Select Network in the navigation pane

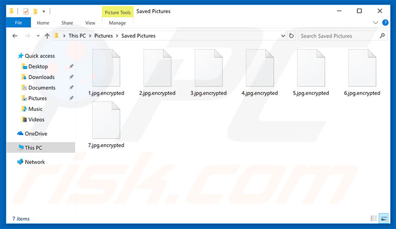(x=35, y=162)
